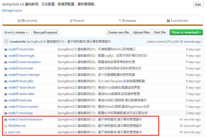
Task: Click the branch fork icon
Action: 71,21
